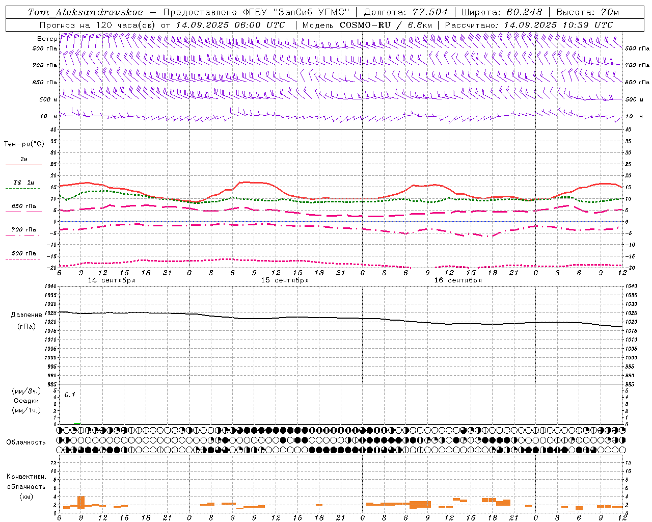Click the Осадки precipitation label

pyautogui.click(x=26, y=401)
